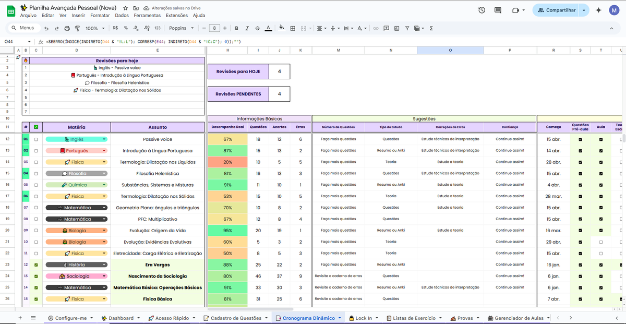Format values as currency R$
The image size is (626, 324).
pyautogui.click(x=115, y=28)
